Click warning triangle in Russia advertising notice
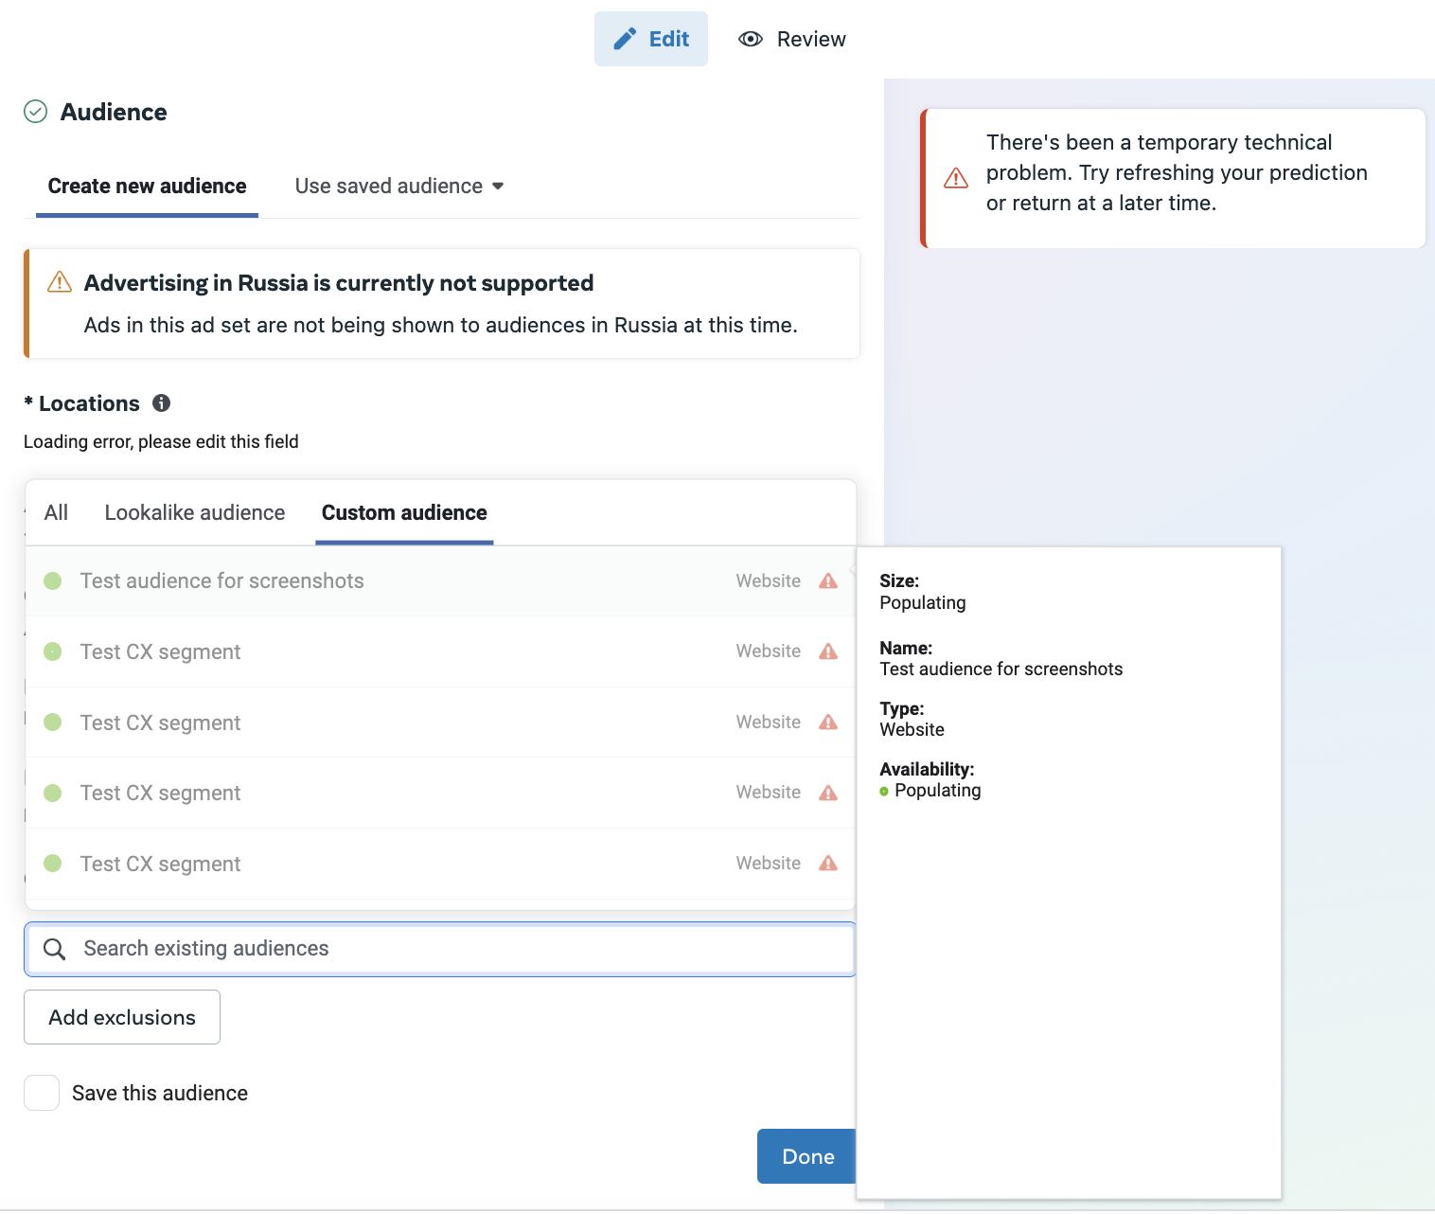 (60, 282)
